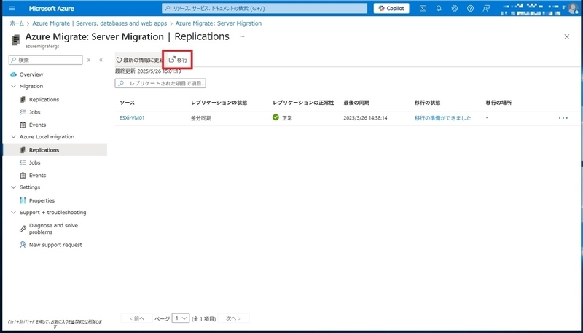Open the account avatar menu
583x333 pixels.
pyautogui.click(x=573, y=9)
